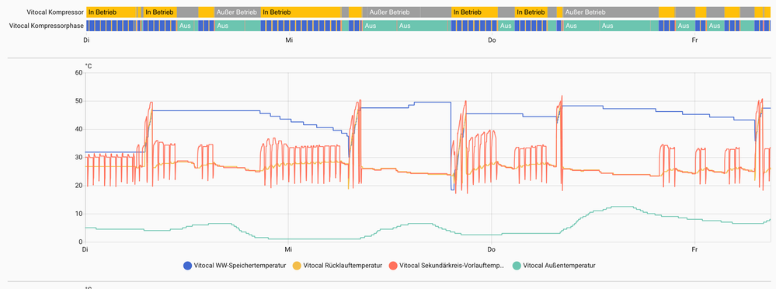Click the 'Di' label on the temperature chart x-axis

click(x=85, y=249)
